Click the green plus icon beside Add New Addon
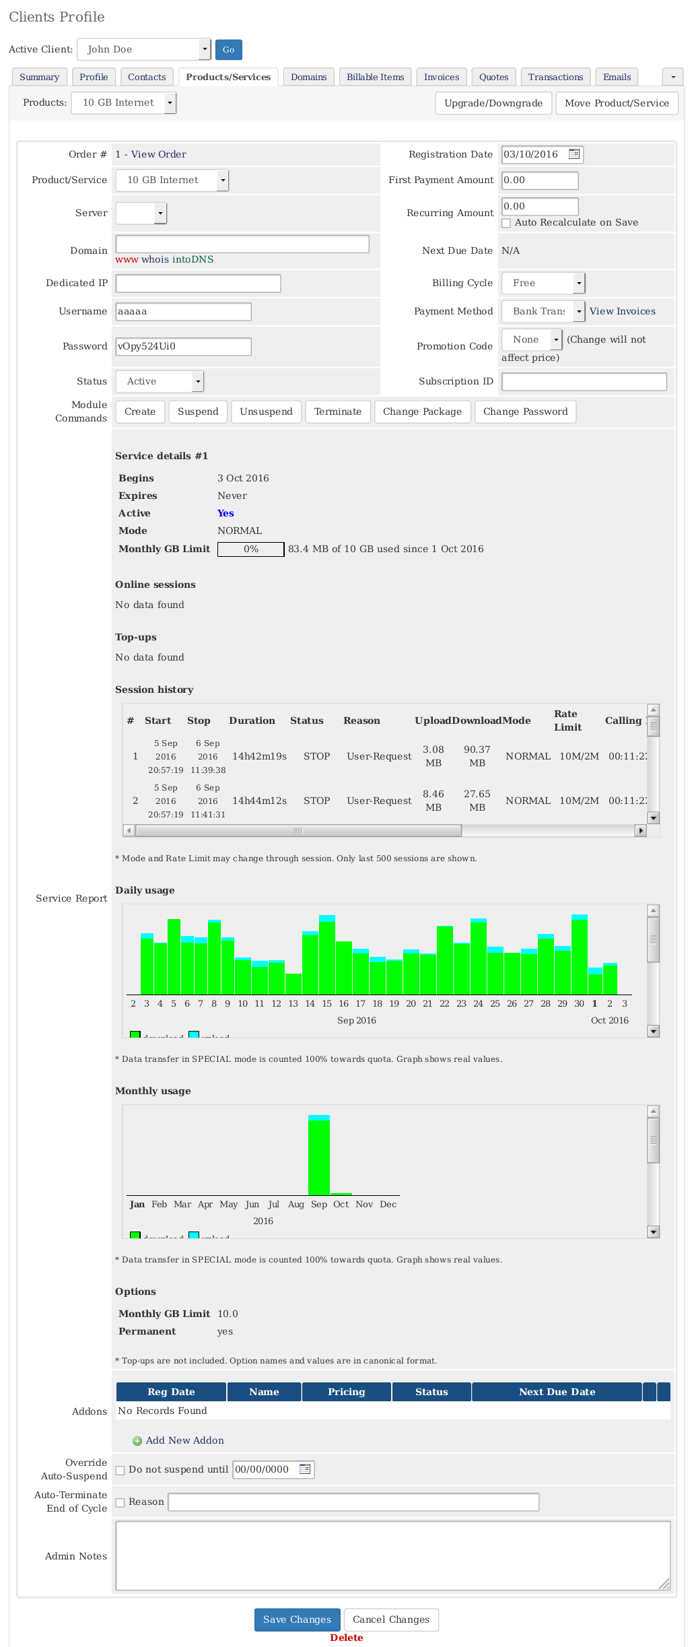This screenshot has width=692, height=1647. click(137, 1441)
